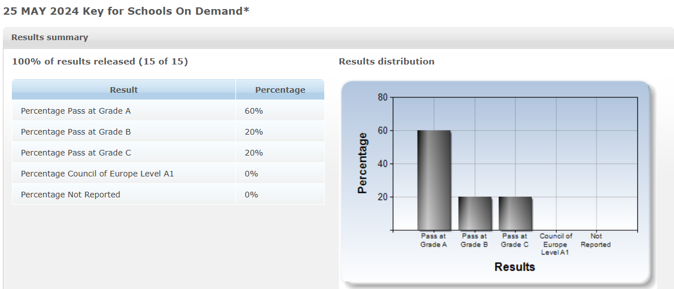Click the 20 tick on chart y-axis
This screenshot has width=674, height=289.
(x=383, y=197)
